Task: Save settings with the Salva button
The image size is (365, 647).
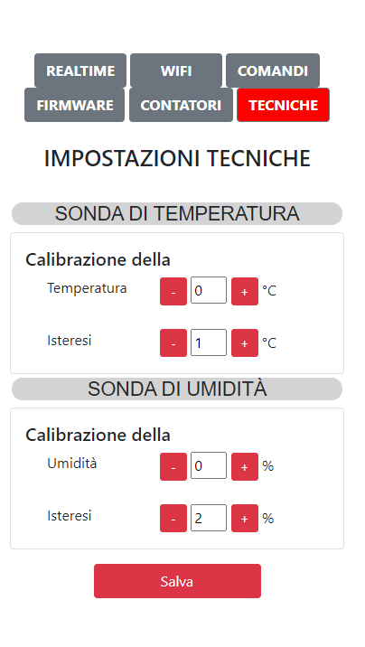Action: coord(177,581)
